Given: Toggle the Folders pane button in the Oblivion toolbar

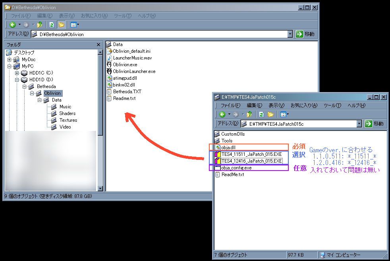Looking at the screenshot, I should click(x=61, y=25).
